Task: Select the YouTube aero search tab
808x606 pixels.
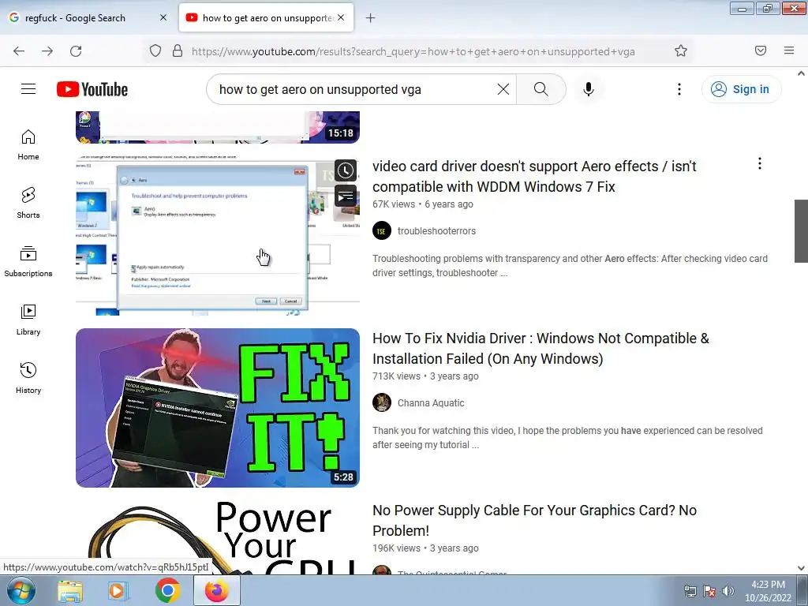Action: [x=267, y=18]
